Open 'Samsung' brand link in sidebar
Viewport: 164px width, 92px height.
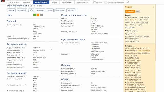click(x=145, y=22)
